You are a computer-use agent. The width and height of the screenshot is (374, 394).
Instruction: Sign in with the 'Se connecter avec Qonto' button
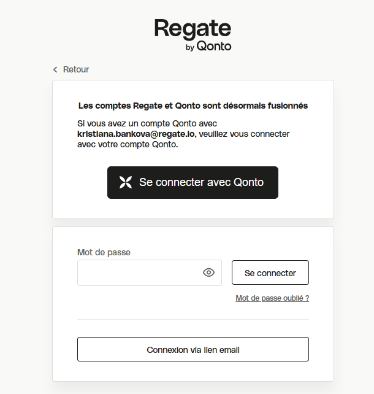(x=193, y=182)
